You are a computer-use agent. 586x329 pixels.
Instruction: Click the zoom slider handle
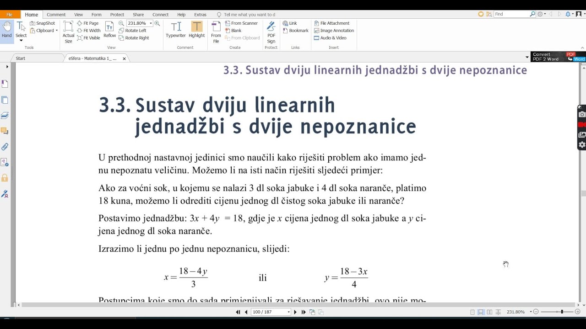[x=562, y=312]
